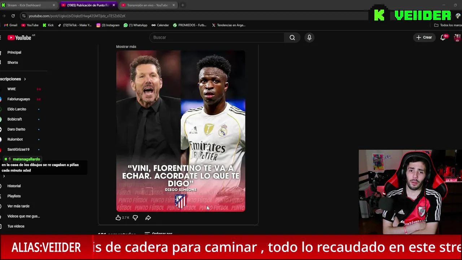This screenshot has height=260, width=462.
Task: Open the SantiGrizas19 channel
Action: click(x=18, y=149)
